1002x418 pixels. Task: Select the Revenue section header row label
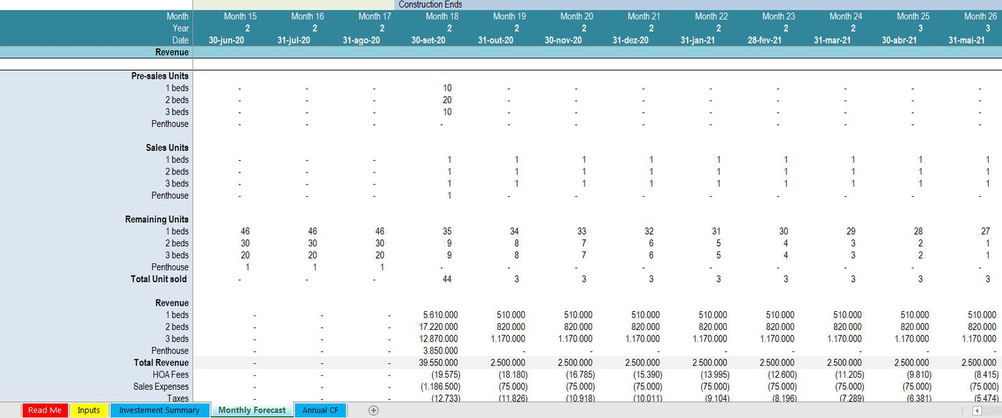tap(171, 52)
